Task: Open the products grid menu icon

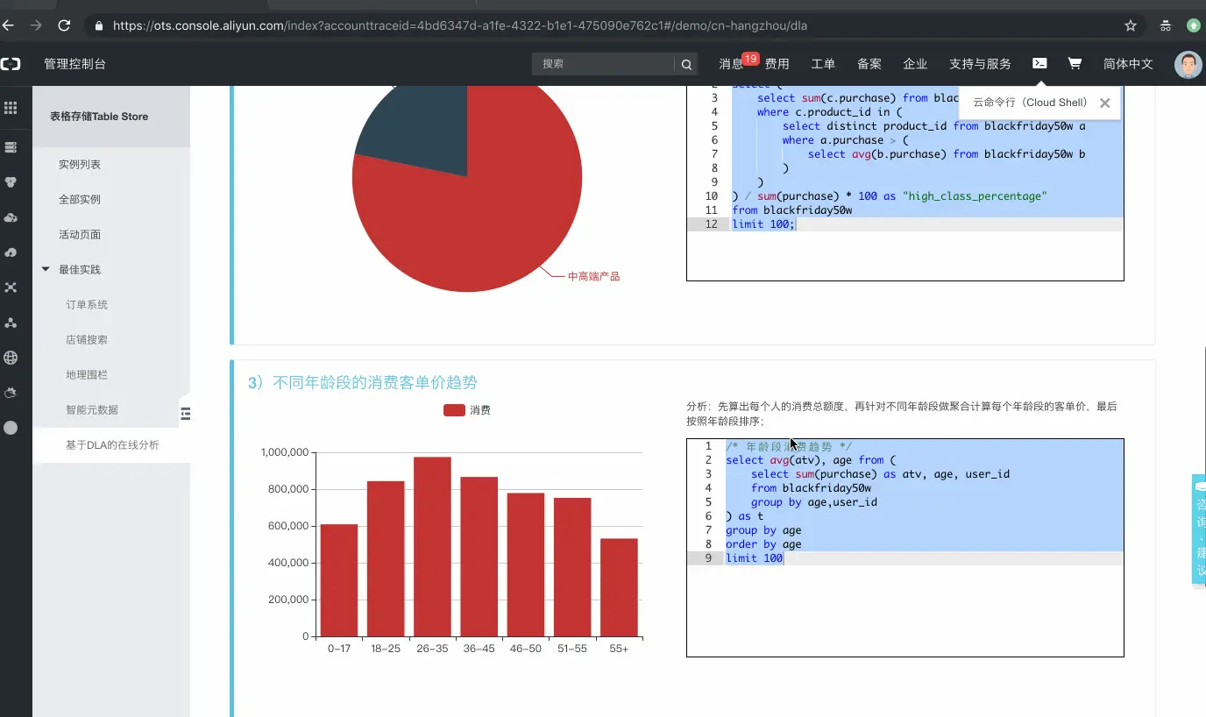Action: [11, 108]
